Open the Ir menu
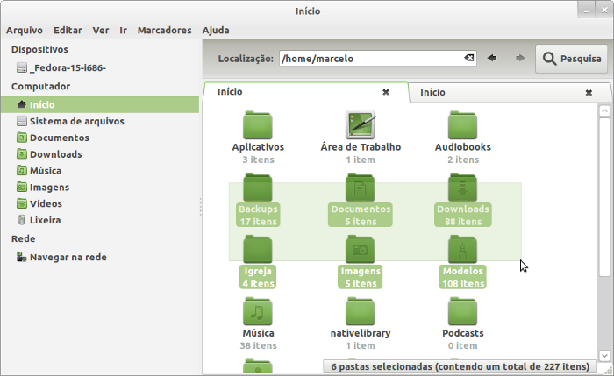This screenshot has height=376, width=614. point(124,30)
